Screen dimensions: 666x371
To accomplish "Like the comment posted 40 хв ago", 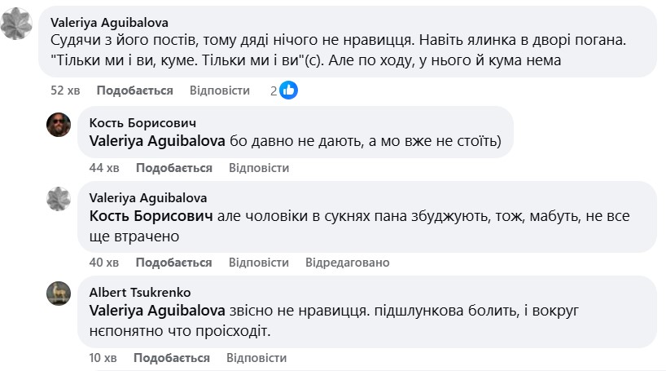I will pos(173,263).
